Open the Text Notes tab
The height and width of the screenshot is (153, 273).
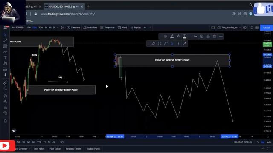click(39, 149)
